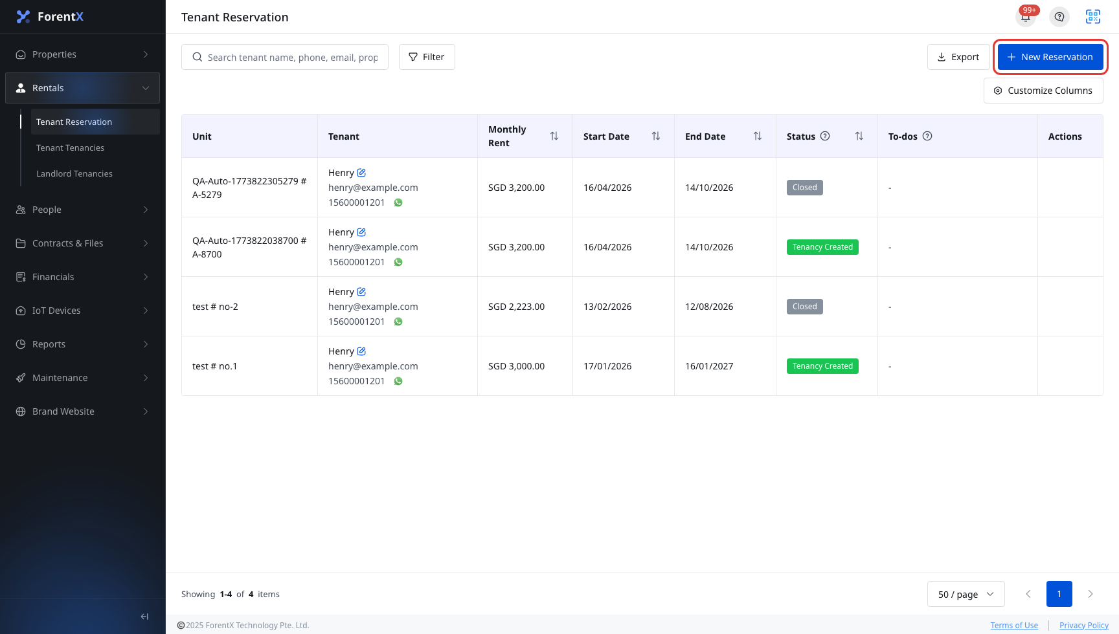Edit tenant Henry in the test # no.1 row

point(361,351)
